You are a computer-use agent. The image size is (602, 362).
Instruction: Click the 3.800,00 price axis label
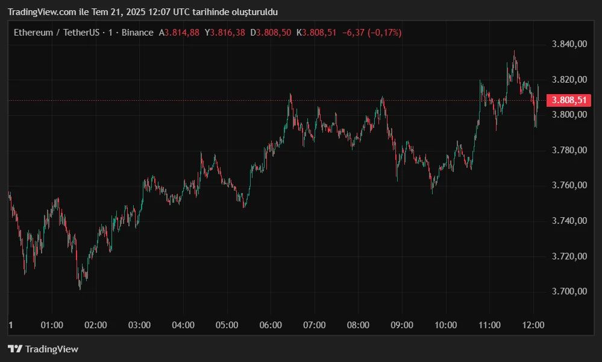[569, 115]
